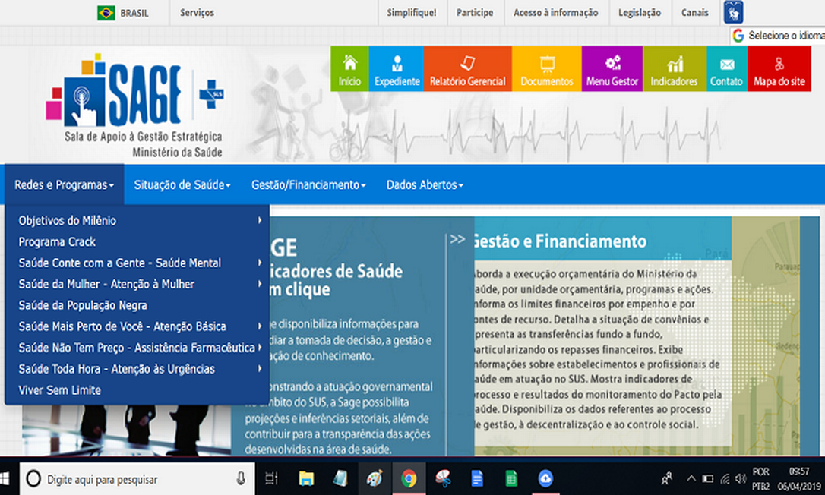Open the Contato envelope icon
The height and width of the screenshot is (495, 825).
coord(726,68)
